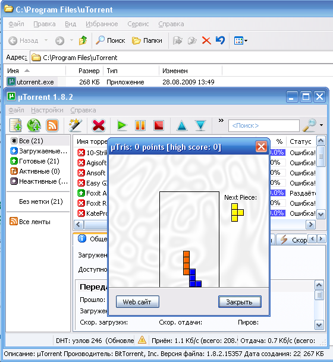Click Explorer Copy To folder icon
Image resolution: width=333 pixels, height=362 pixels.
tap(192, 40)
